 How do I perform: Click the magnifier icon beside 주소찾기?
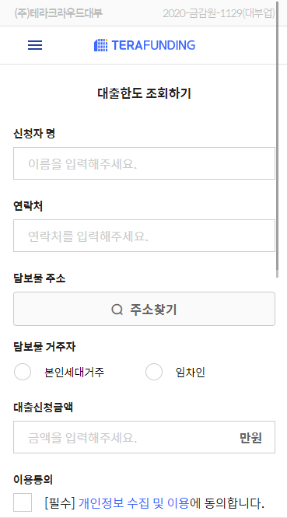[117, 310]
